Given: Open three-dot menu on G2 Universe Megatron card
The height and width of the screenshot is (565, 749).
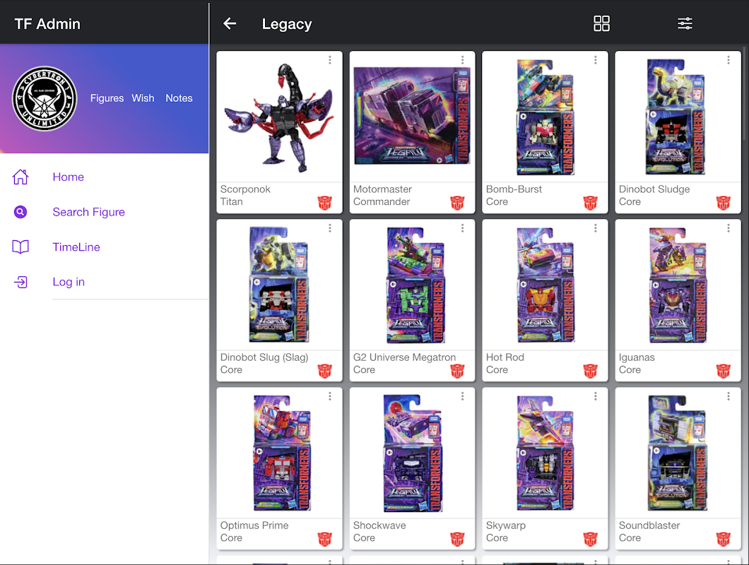Looking at the screenshot, I should point(462,228).
